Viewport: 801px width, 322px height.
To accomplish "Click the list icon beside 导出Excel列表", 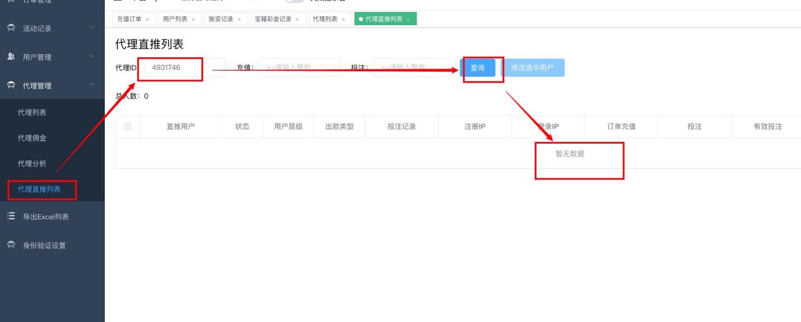I will (11, 217).
